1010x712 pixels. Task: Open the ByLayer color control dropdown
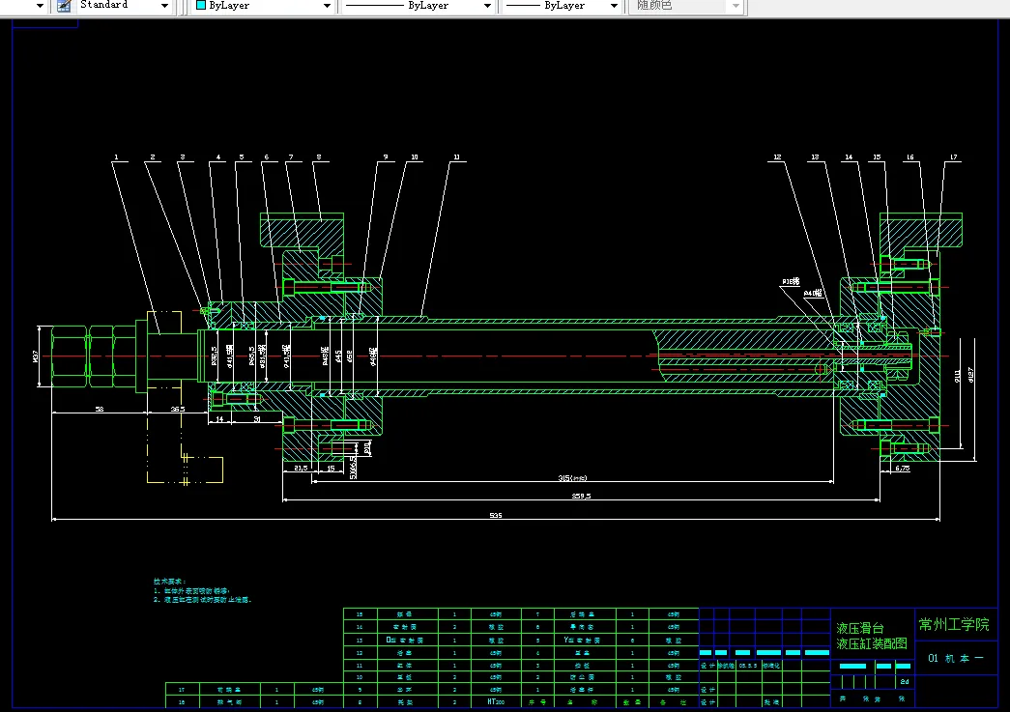325,6
